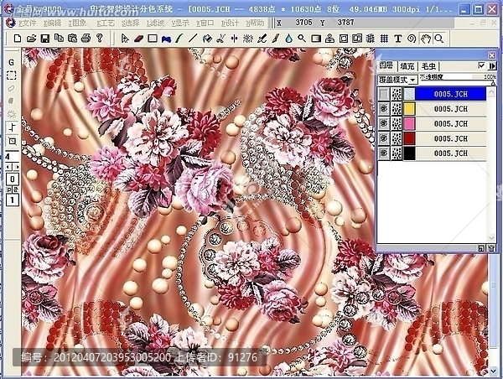This screenshot has height=379, width=503.
Task: Click the layer list scroll-down arrow
Action: tap(491, 238)
